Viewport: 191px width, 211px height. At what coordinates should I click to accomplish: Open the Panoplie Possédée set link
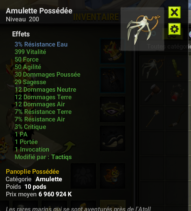coord(33,172)
